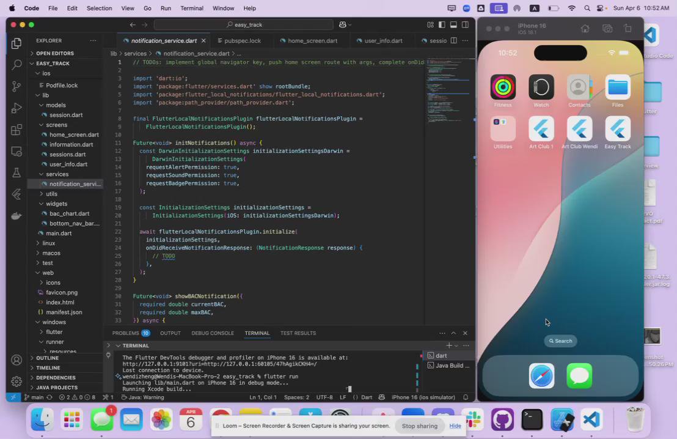Take a screenshot in the iPhone simulator
This screenshot has height=439, width=677.
[x=607, y=29]
